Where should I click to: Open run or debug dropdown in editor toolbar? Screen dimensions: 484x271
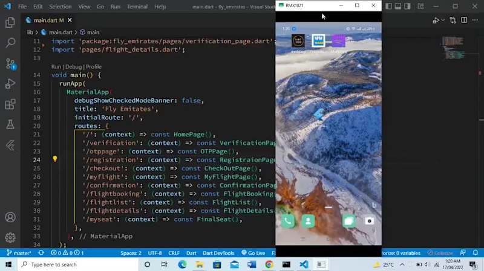click(443, 20)
